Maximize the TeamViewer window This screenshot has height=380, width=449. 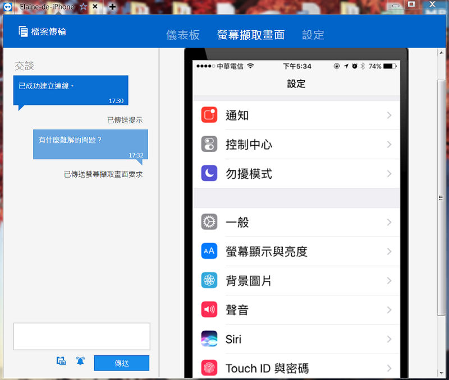[411, 4]
